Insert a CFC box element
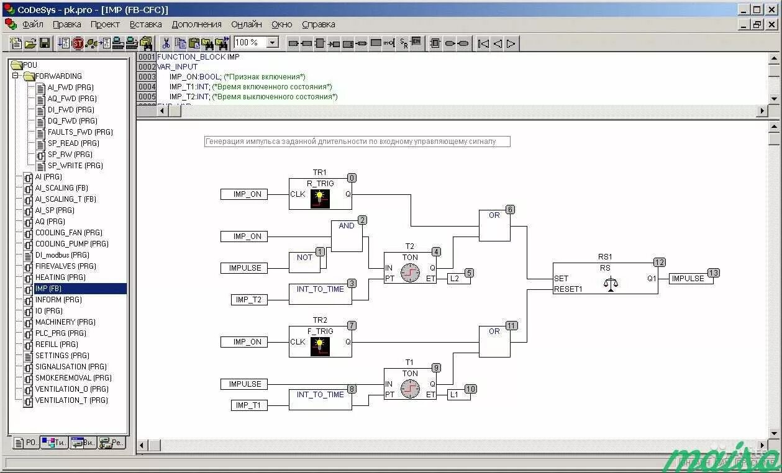 click(321, 43)
